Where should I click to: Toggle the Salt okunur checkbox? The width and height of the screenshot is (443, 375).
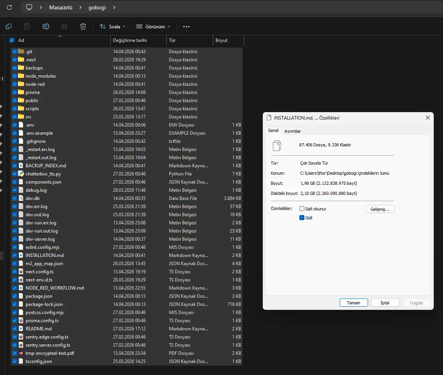(x=302, y=209)
